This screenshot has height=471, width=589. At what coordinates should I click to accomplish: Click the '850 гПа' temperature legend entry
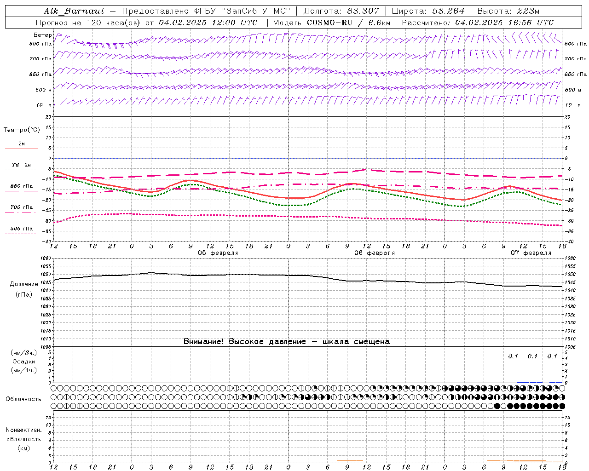tap(22, 186)
